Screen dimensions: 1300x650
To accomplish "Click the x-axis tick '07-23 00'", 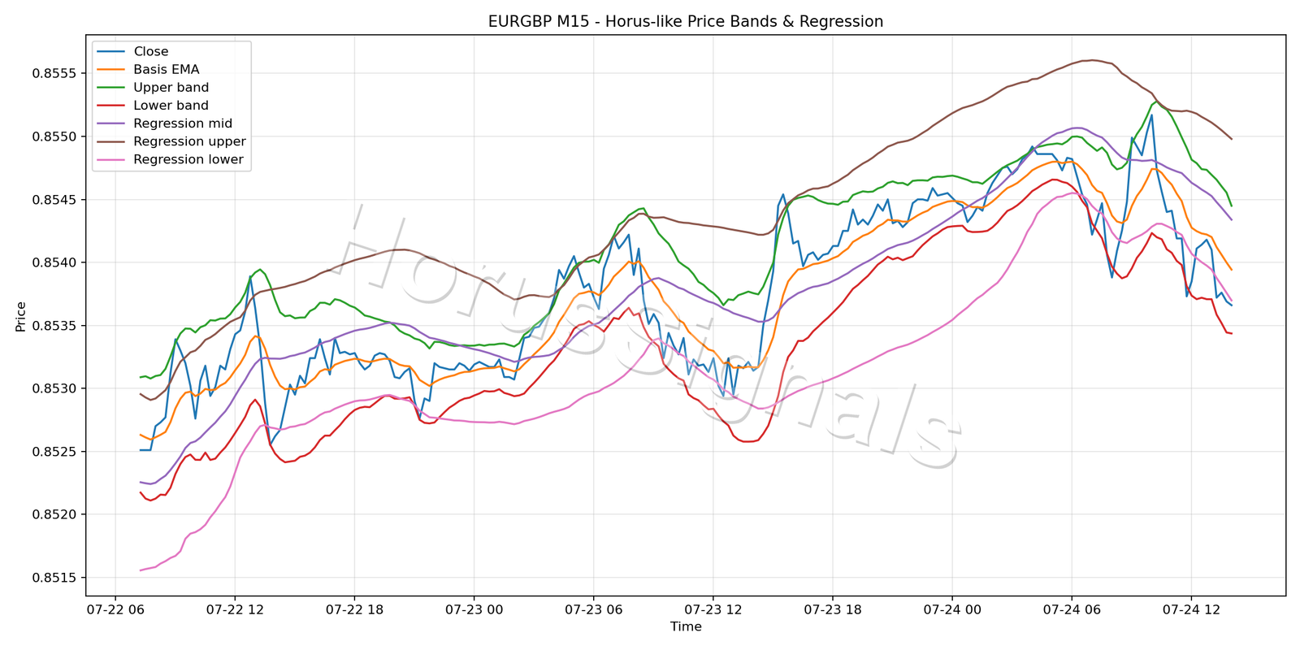I will point(474,609).
